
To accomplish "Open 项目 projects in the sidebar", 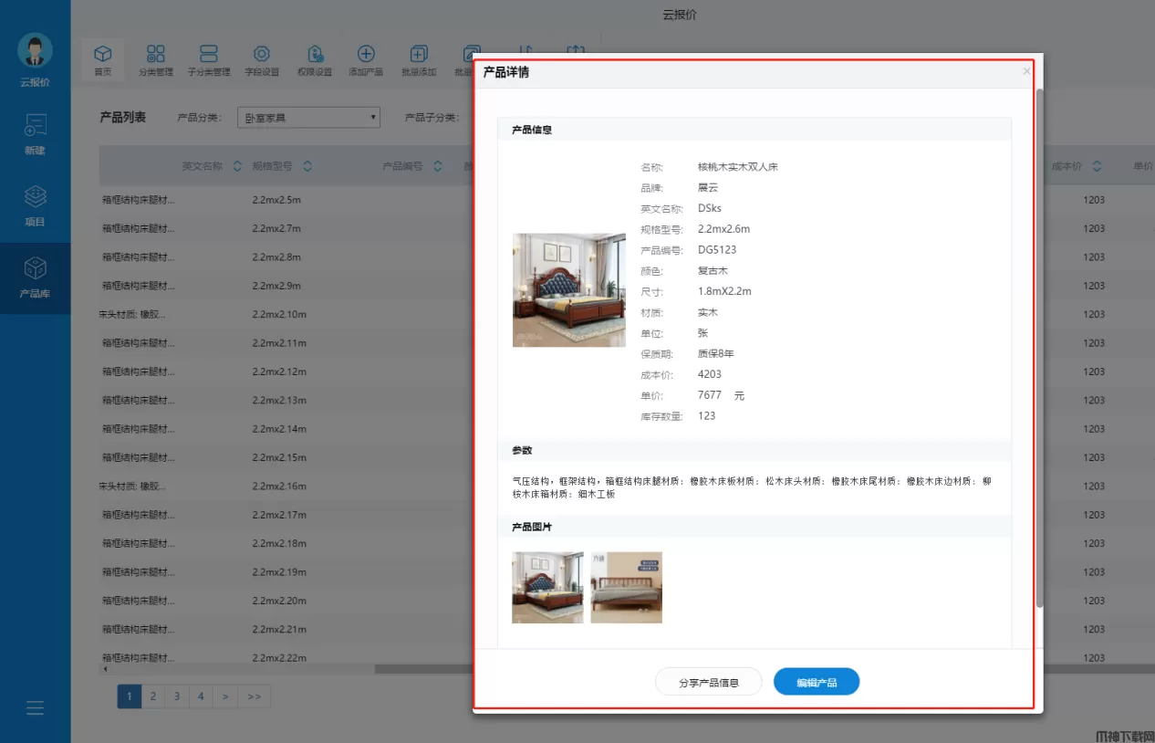I will (x=35, y=205).
